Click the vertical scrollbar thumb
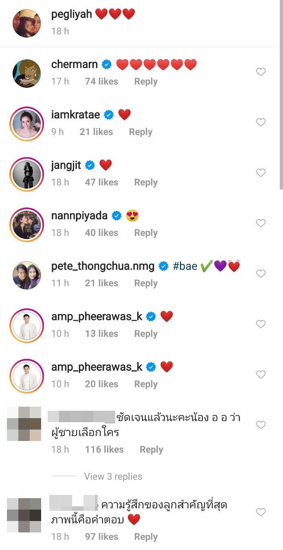283x550 pixels. 281,94
